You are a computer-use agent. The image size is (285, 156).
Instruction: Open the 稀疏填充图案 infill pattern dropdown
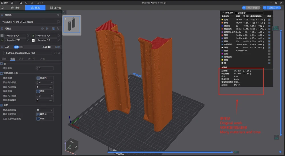[x=45, y=114]
